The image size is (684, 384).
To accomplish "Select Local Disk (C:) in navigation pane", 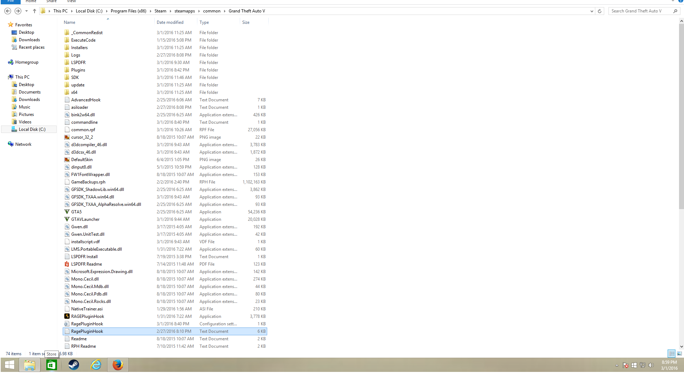I will click(32, 129).
